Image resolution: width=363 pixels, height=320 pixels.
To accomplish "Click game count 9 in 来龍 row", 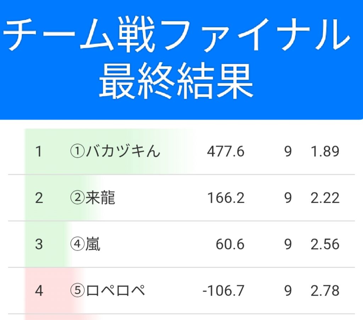I will click(288, 198).
